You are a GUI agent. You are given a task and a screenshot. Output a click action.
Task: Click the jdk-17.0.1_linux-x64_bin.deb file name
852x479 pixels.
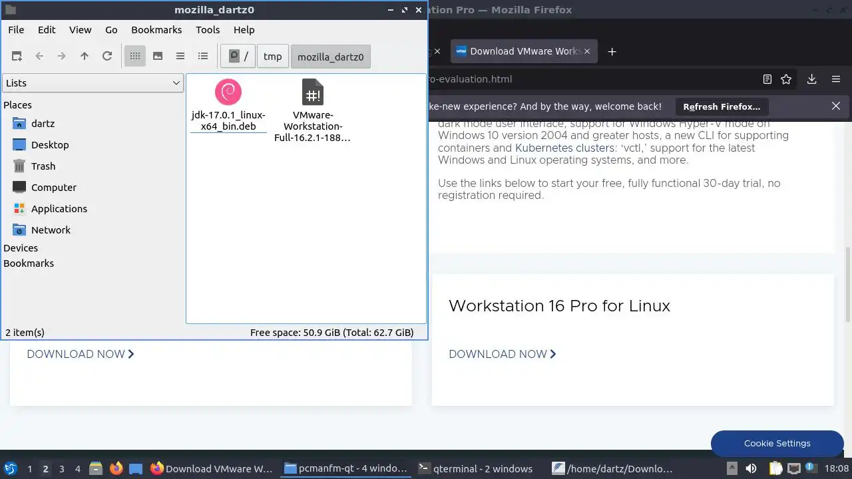(x=228, y=120)
